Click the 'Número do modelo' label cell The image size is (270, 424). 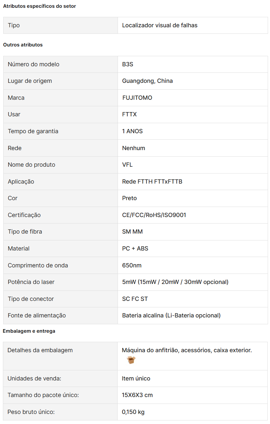tap(60, 64)
